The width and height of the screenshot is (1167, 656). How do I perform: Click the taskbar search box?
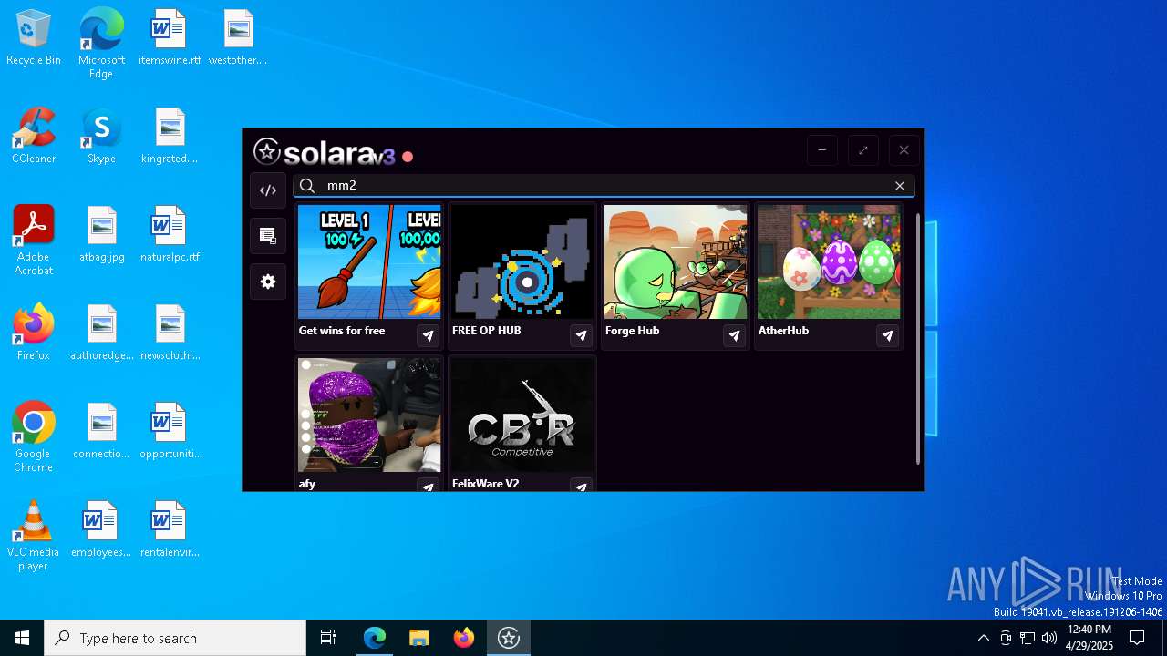[175, 638]
